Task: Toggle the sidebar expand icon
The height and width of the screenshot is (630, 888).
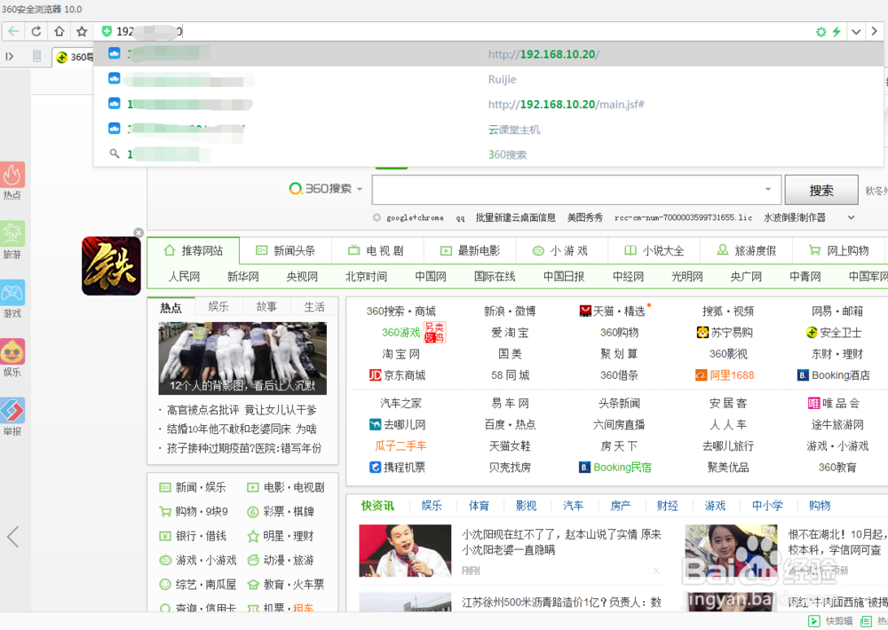Action: point(9,56)
